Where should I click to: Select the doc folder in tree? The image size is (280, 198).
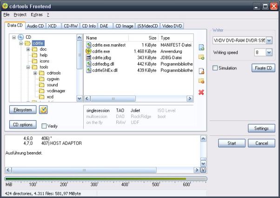click(x=43, y=49)
